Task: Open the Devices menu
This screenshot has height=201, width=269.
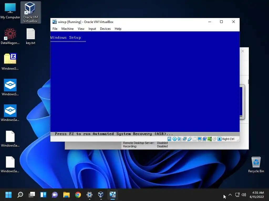Action: 105,29
